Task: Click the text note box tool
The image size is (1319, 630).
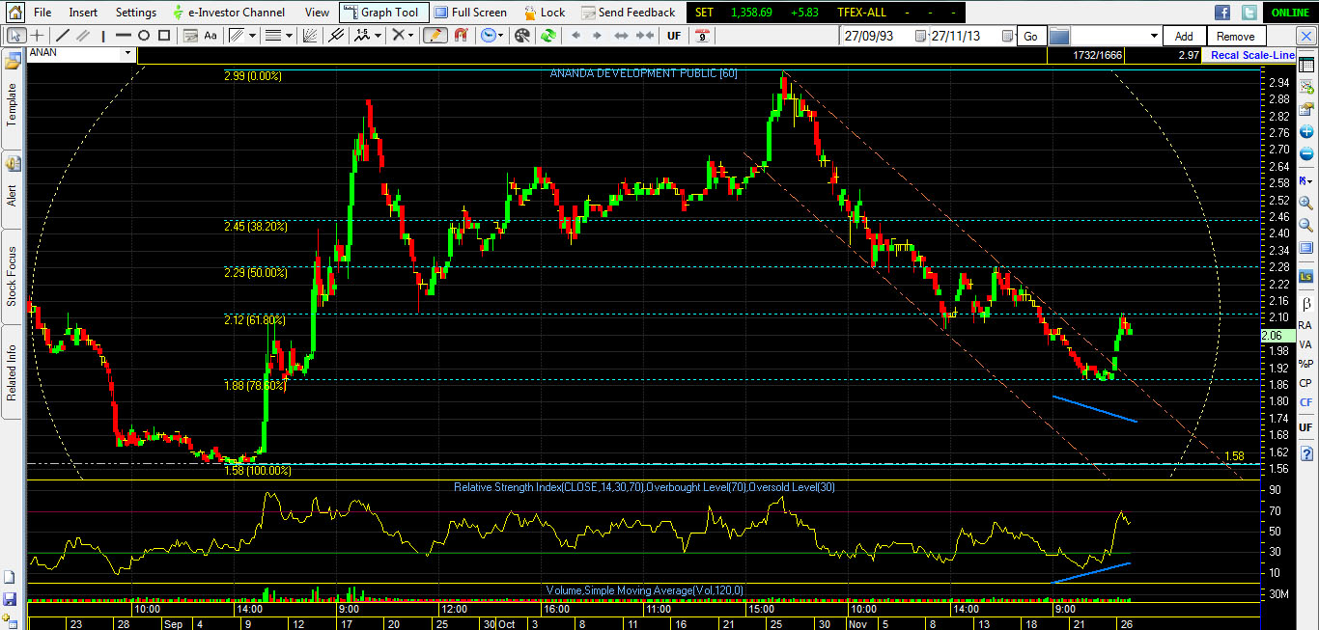Action: pyautogui.click(x=188, y=36)
